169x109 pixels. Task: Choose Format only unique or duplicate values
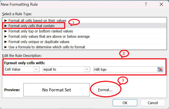pos(39,42)
